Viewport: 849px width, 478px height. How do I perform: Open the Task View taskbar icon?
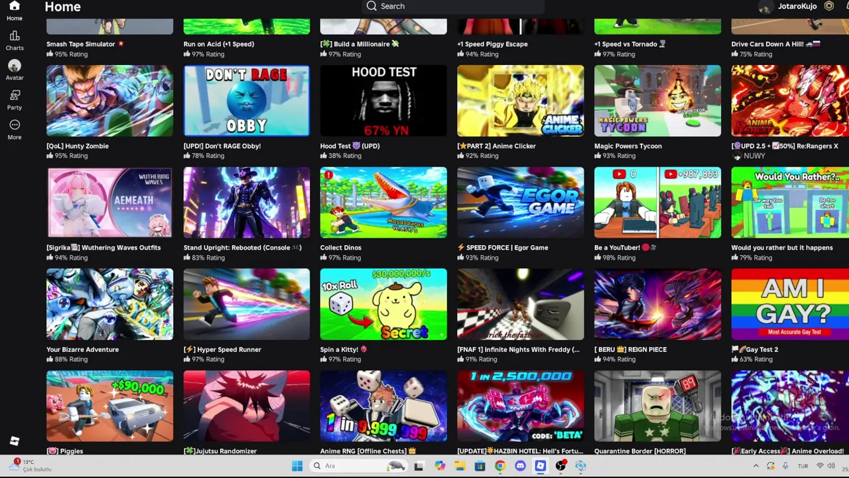click(x=419, y=466)
